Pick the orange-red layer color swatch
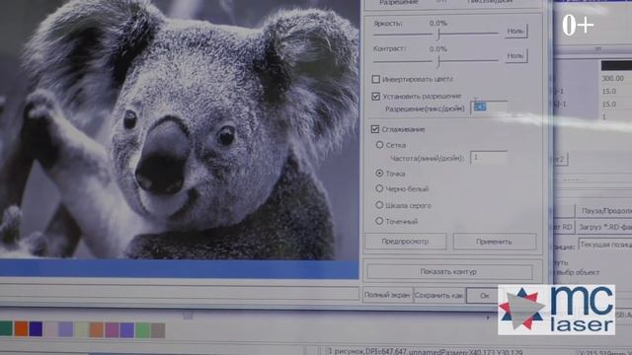This screenshot has height=355, width=632. [x=21, y=328]
